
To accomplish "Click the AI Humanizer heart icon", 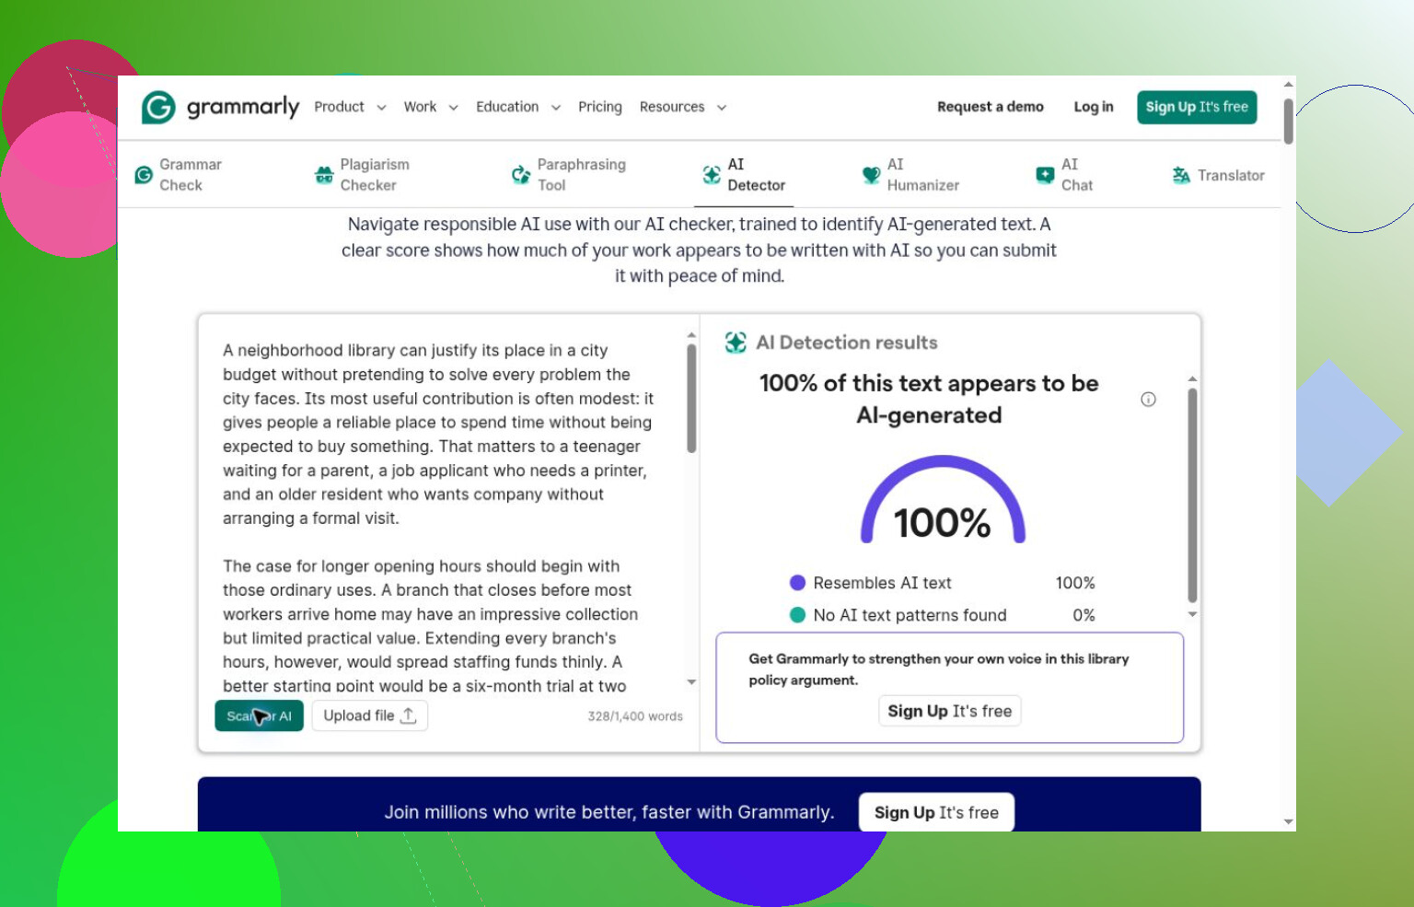I will 871,175.
